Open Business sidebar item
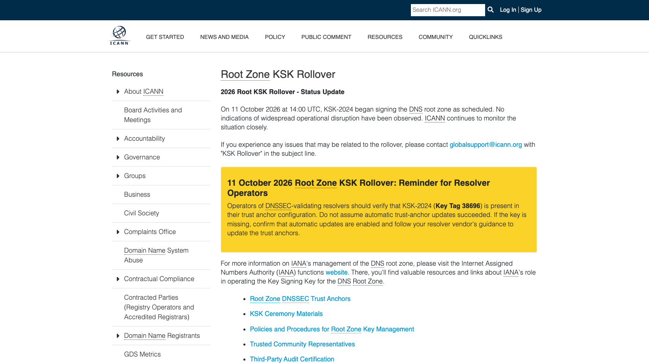The width and height of the screenshot is (649, 363). click(x=137, y=195)
